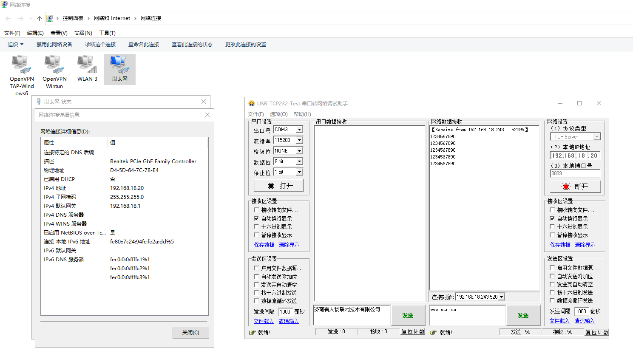The image size is (633, 362).
Task: Enable 十六进制显示 in the serial receive settings
Action: pos(256,227)
